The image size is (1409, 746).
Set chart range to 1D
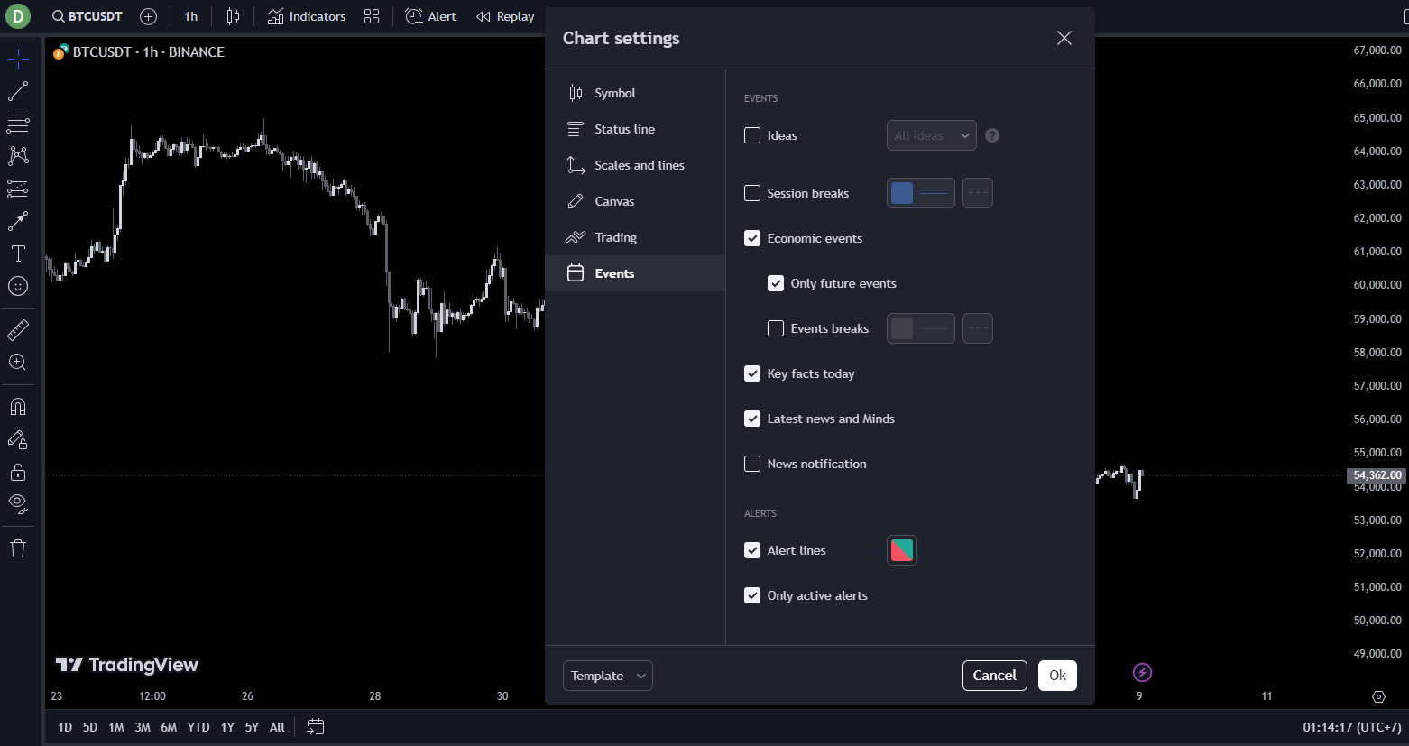tap(65, 727)
